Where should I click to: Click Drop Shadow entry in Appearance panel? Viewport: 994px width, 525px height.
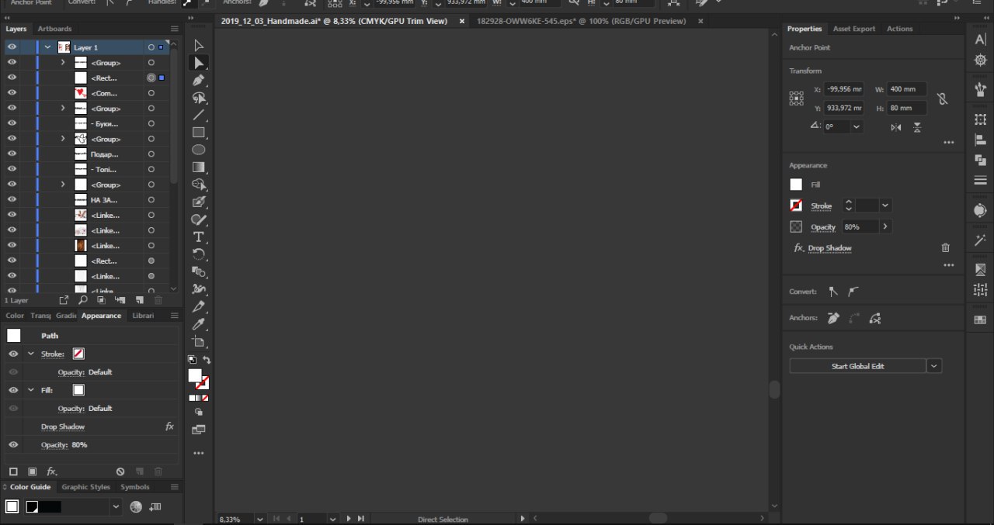pos(63,427)
